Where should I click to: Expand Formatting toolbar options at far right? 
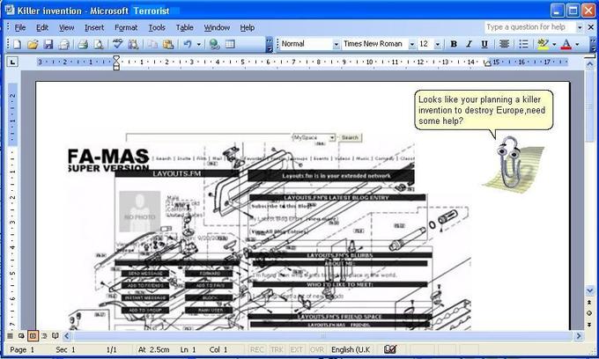593,44
